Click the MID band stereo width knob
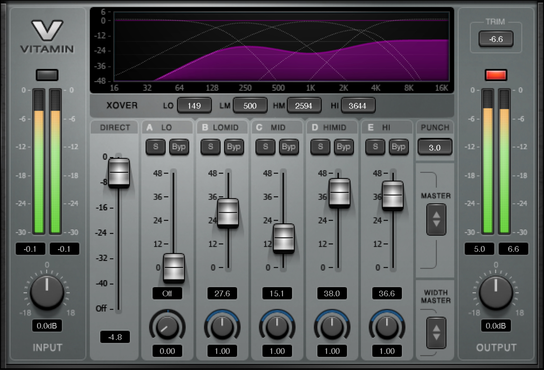544x370 pixels. 277,327
